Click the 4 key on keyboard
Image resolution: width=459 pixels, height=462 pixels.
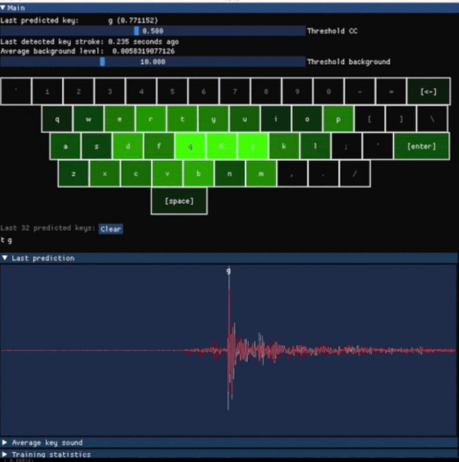point(141,91)
